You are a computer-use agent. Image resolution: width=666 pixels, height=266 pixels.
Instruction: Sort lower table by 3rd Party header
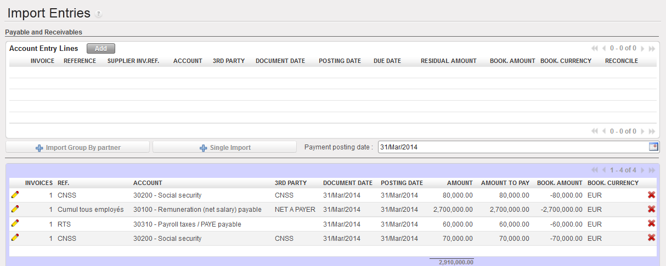(x=290, y=183)
